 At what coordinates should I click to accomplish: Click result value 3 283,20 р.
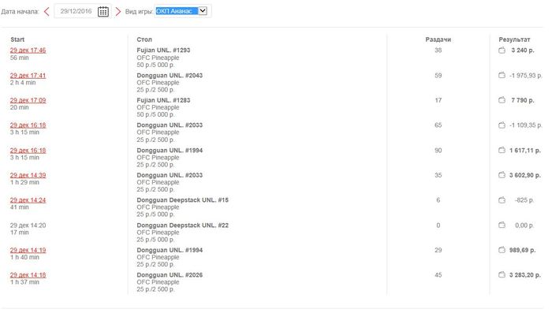(525, 275)
